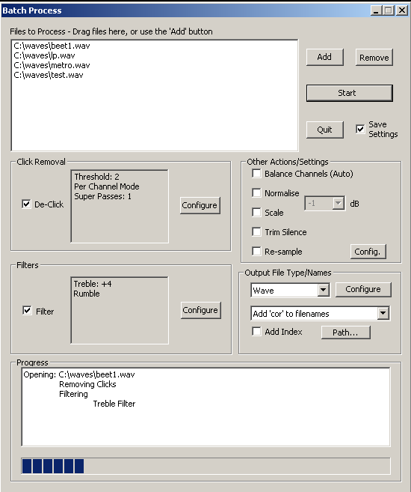Disable the De-Click checkbox

pos(26,204)
